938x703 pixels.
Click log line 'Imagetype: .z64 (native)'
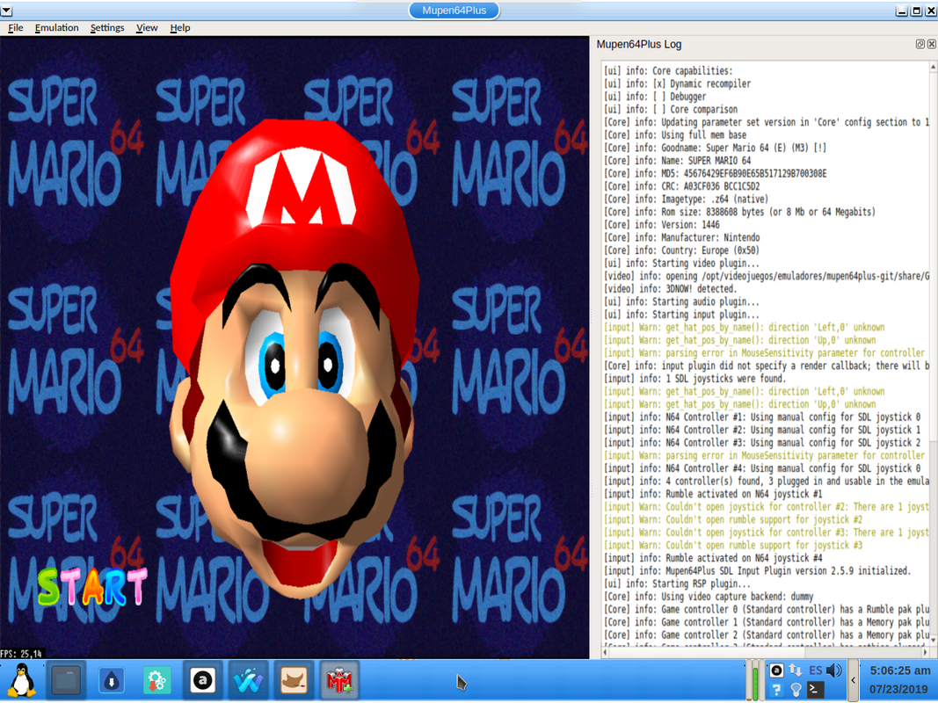point(686,199)
